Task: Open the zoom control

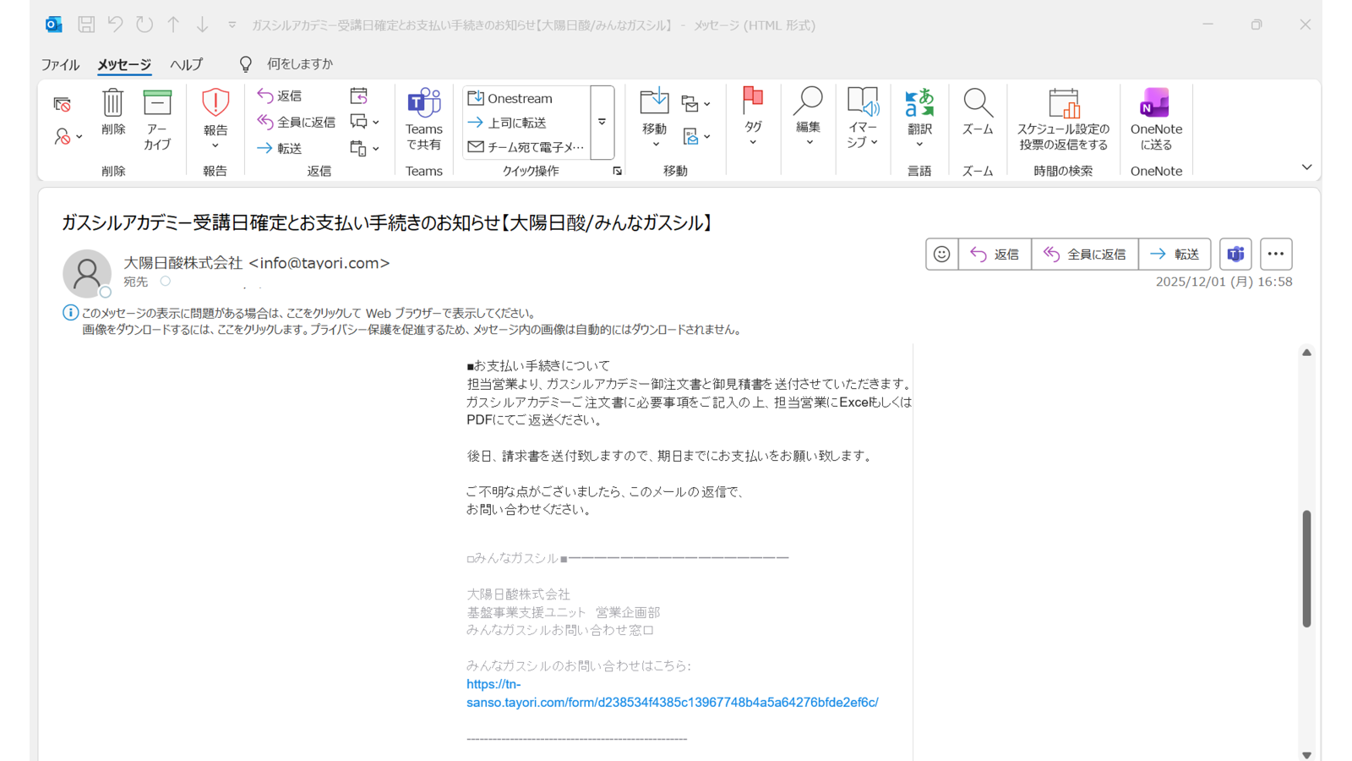Action: point(977,118)
